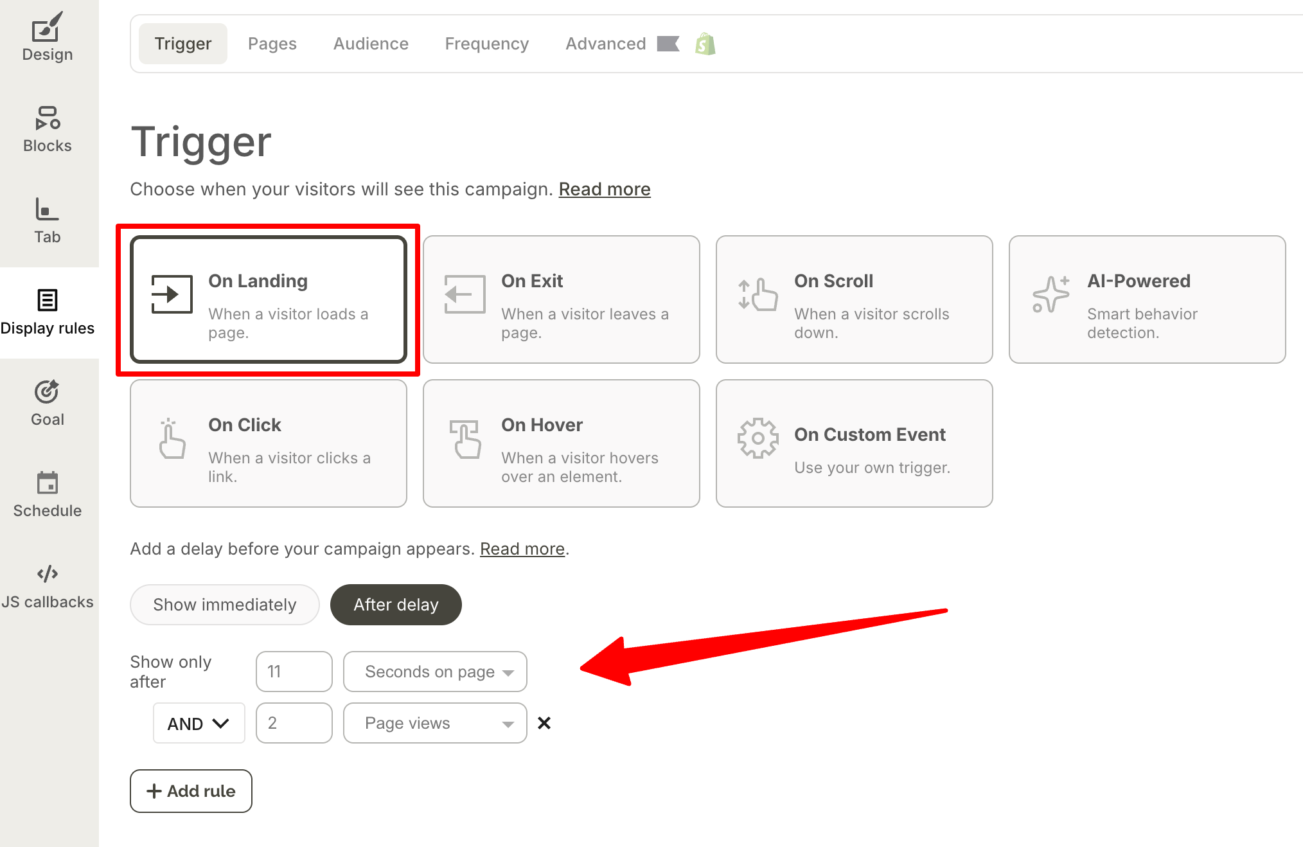Click the Add rule button
1303x847 pixels.
(191, 790)
